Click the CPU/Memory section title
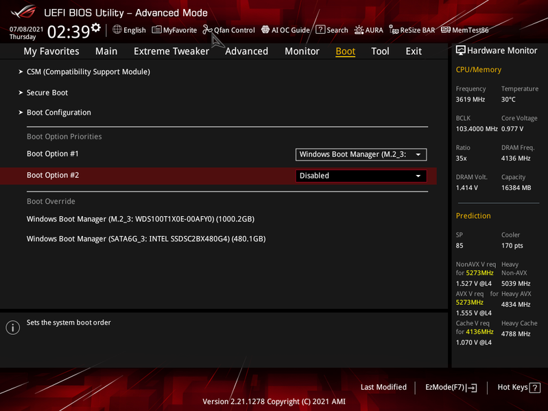 point(479,70)
